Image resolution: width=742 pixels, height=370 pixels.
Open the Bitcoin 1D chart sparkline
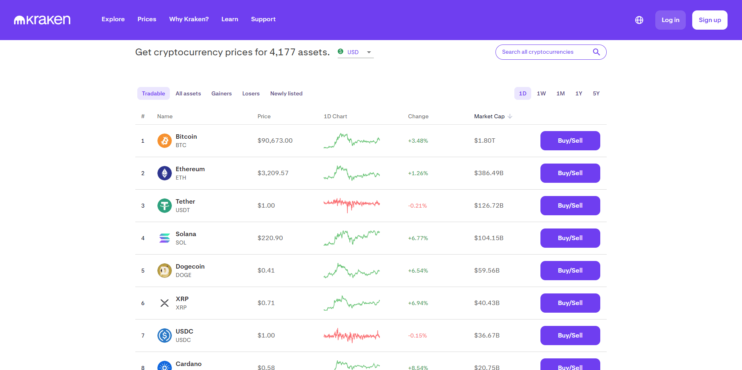352,141
